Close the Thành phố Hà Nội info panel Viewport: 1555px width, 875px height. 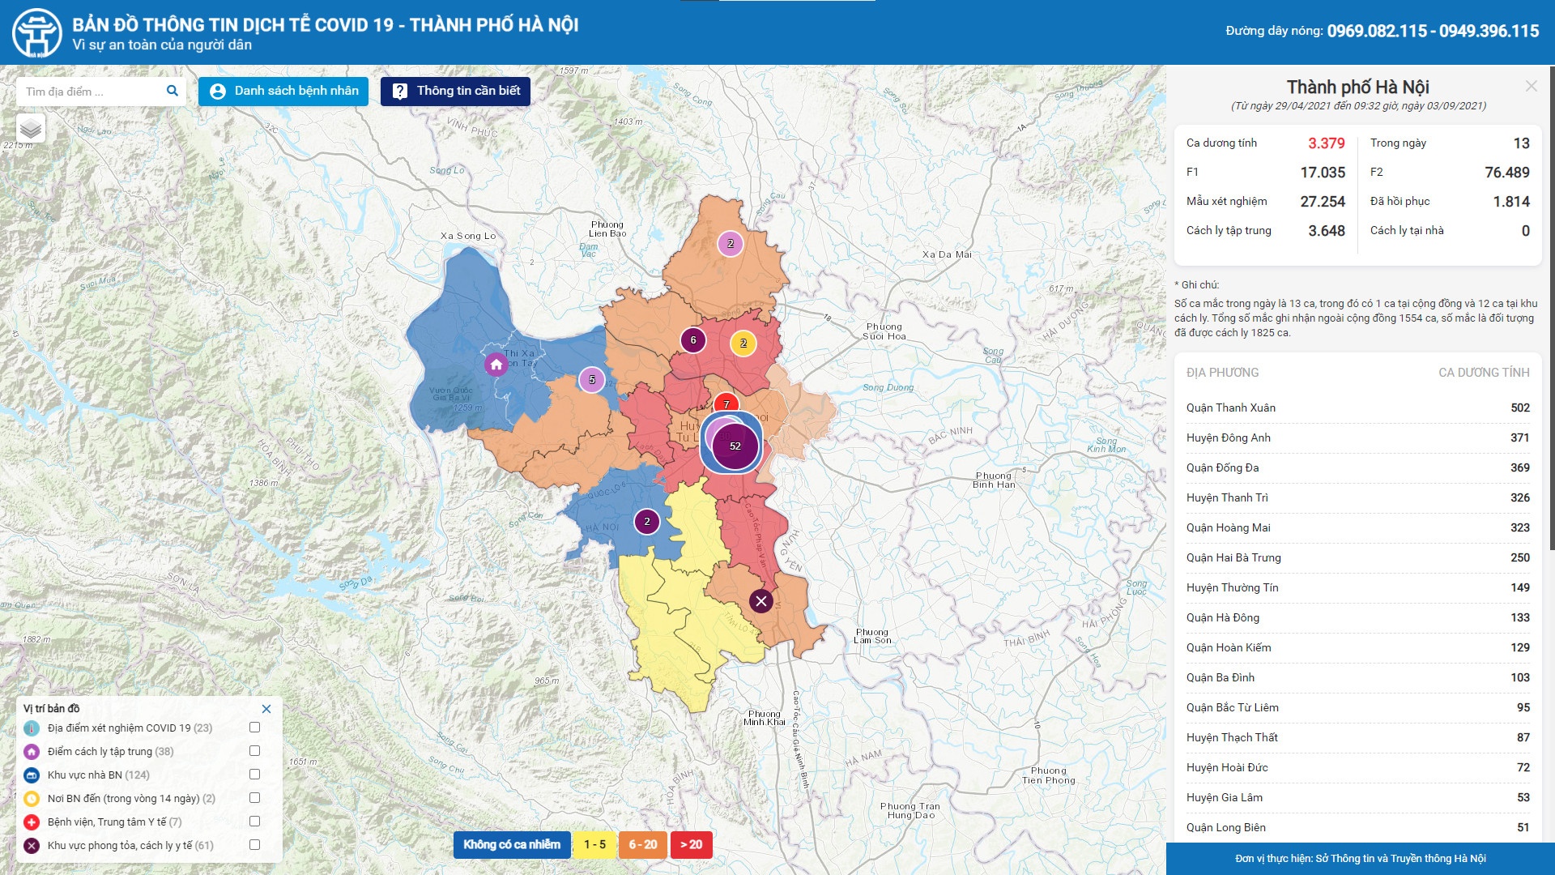point(1531,86)
